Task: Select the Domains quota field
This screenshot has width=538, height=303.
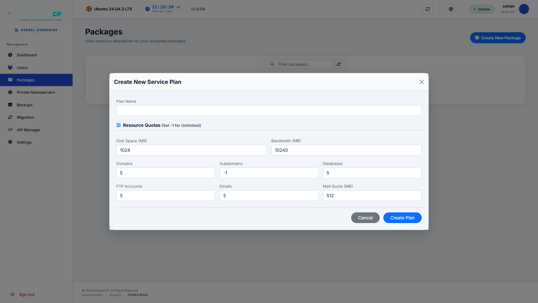Action: coord(166,173)
